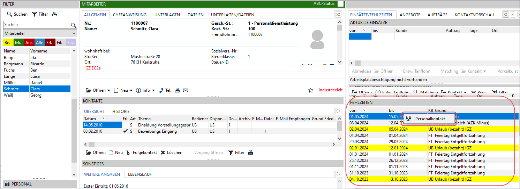Switch to the Unterlagen tab

coord(167,15)
